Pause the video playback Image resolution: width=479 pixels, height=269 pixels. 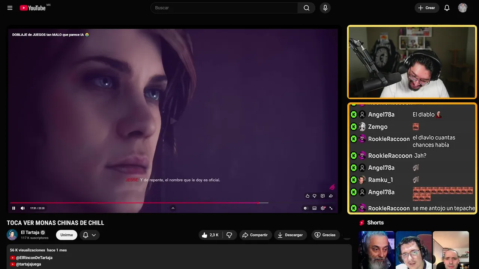tap(14, 208)
